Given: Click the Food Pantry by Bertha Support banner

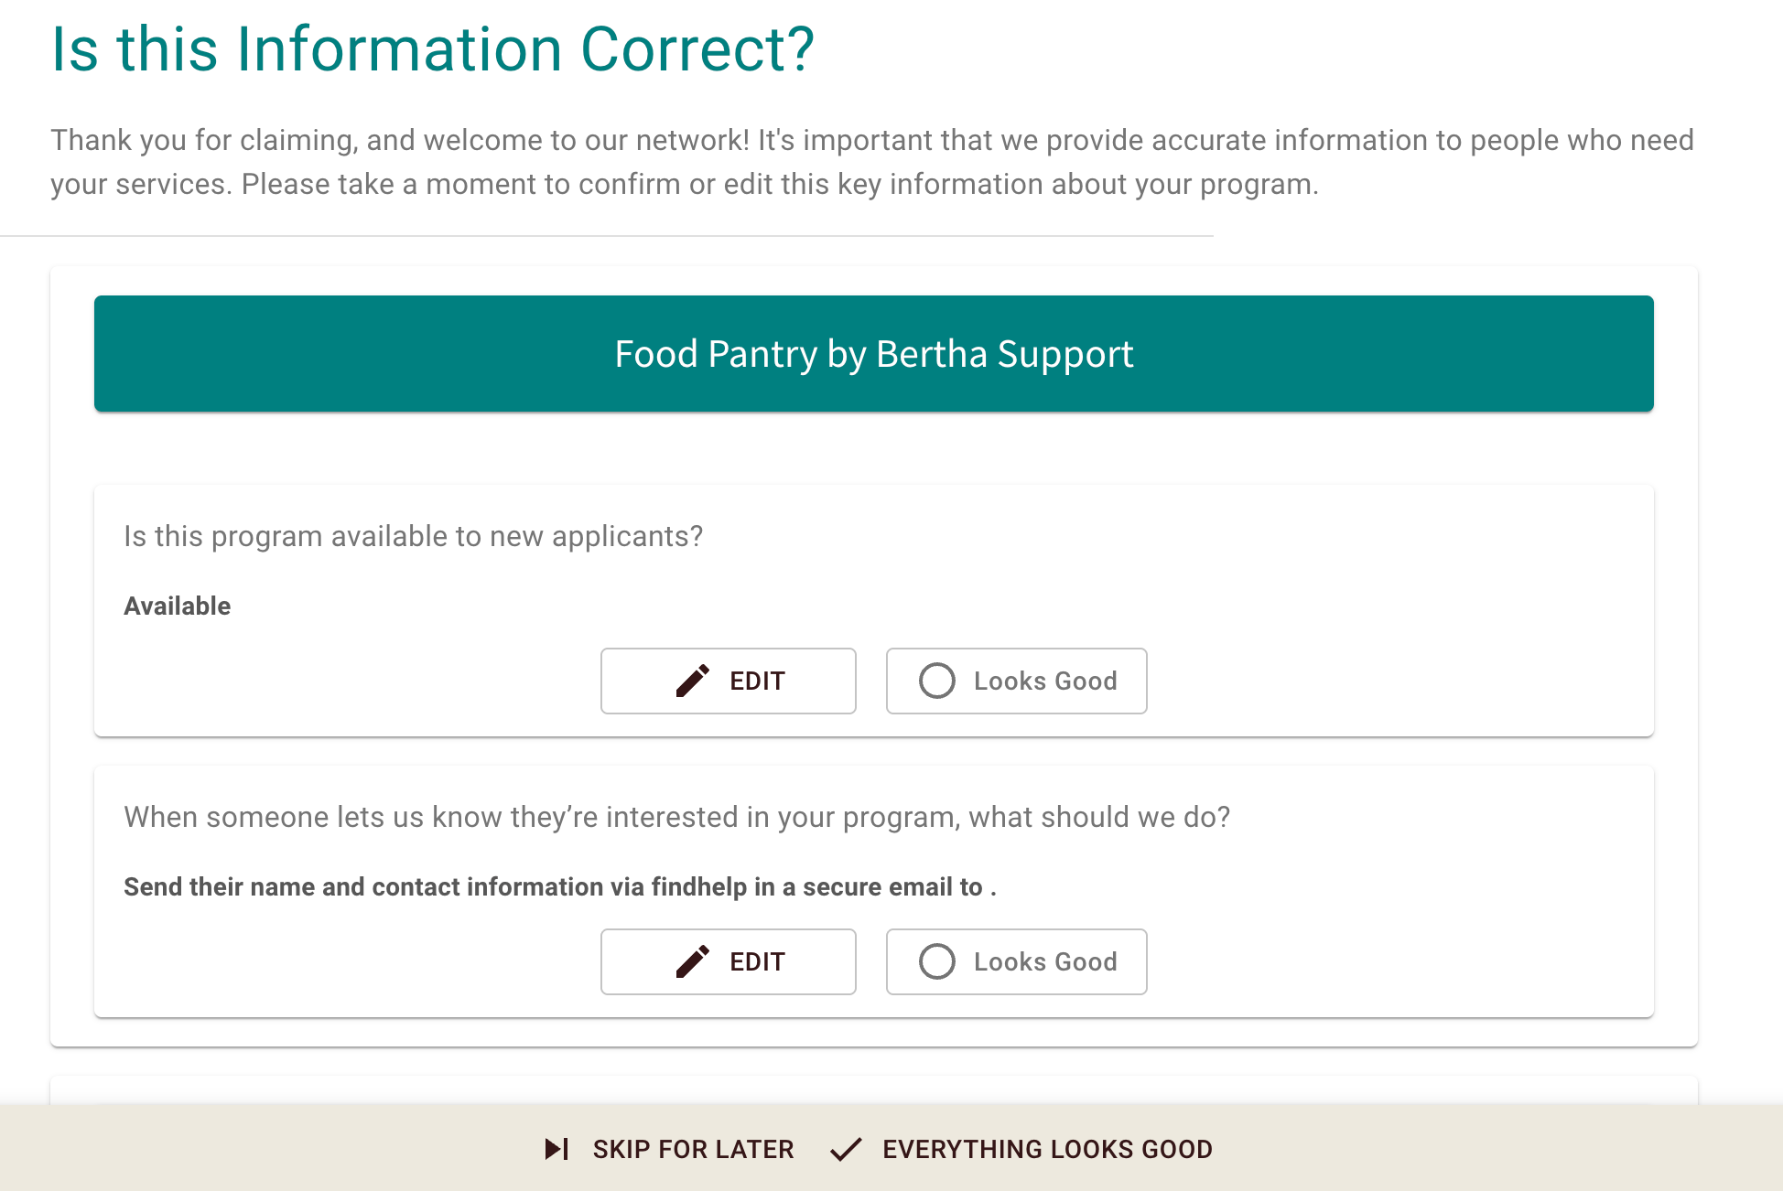Looking at the screenshot, I should [x=873, y=354].
